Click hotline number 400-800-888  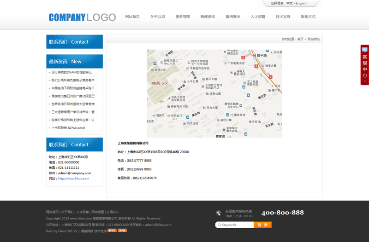[283, 213]
